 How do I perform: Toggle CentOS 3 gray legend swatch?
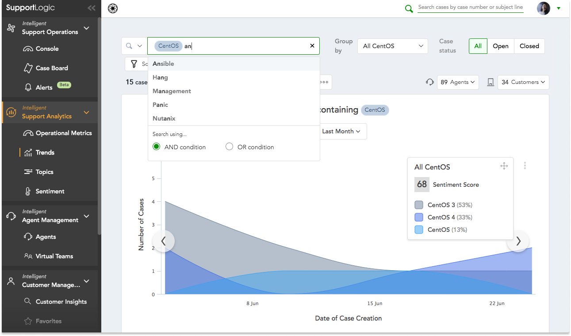click(x=419, y=205)
